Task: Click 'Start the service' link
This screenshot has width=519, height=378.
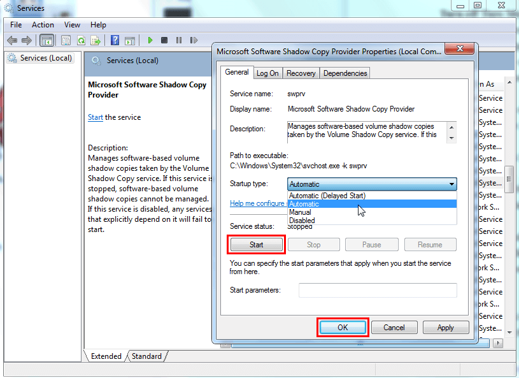Action: point(96,117)
